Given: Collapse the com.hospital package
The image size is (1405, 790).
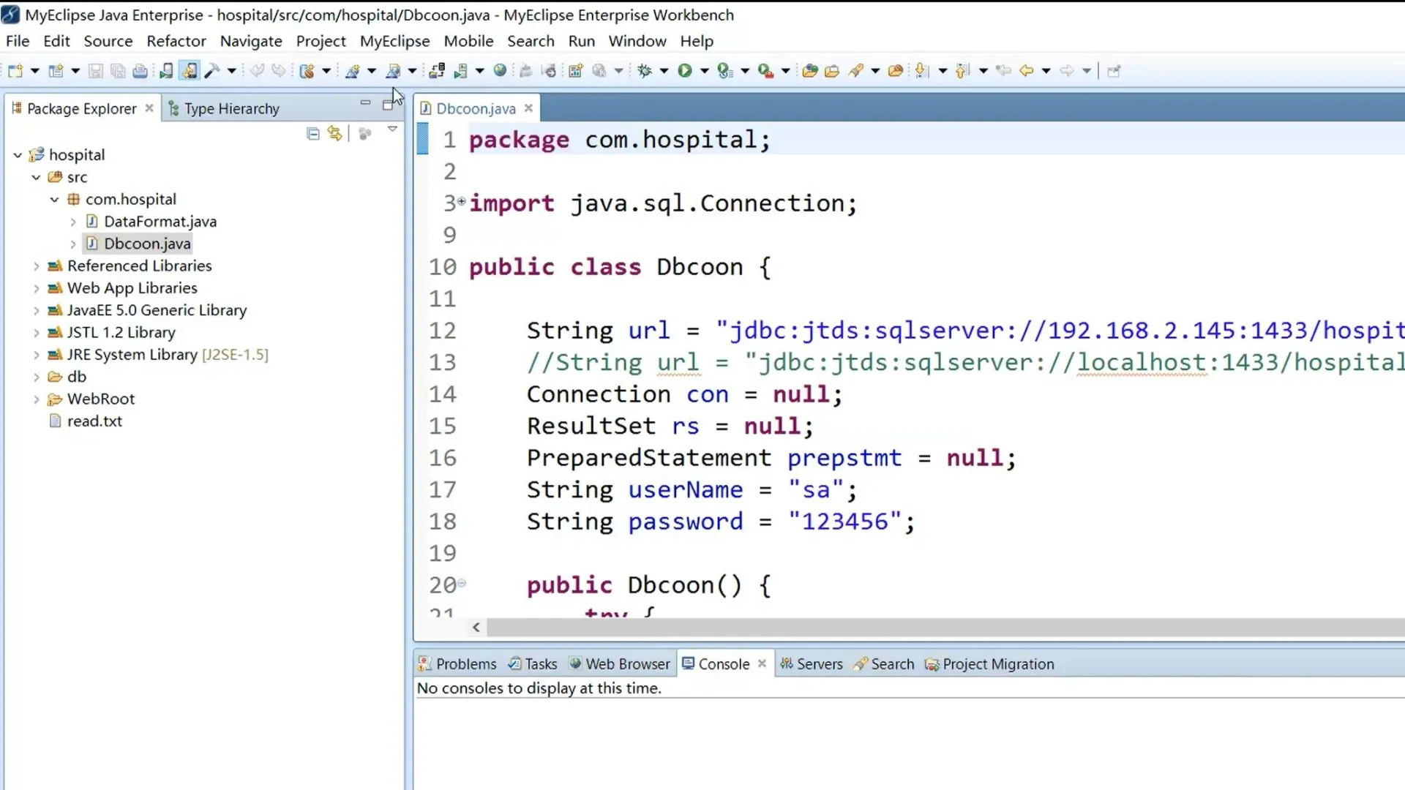Looking at the screenshot, I should [x=54, y=200].
